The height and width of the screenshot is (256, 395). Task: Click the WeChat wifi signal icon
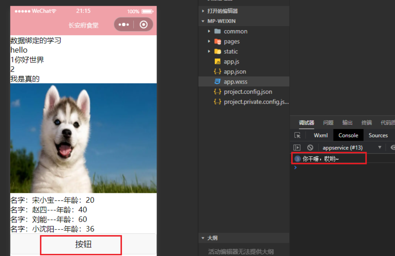[x=54, y=11]
